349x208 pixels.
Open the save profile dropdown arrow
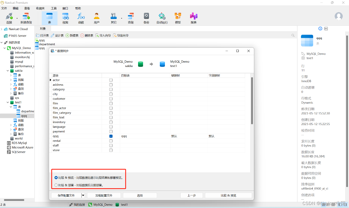click(x=83, y=195)
